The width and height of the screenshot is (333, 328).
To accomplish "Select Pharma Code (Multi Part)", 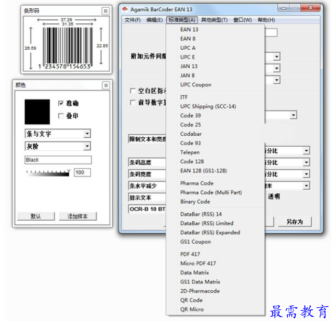I will click(x=216, y=192).
